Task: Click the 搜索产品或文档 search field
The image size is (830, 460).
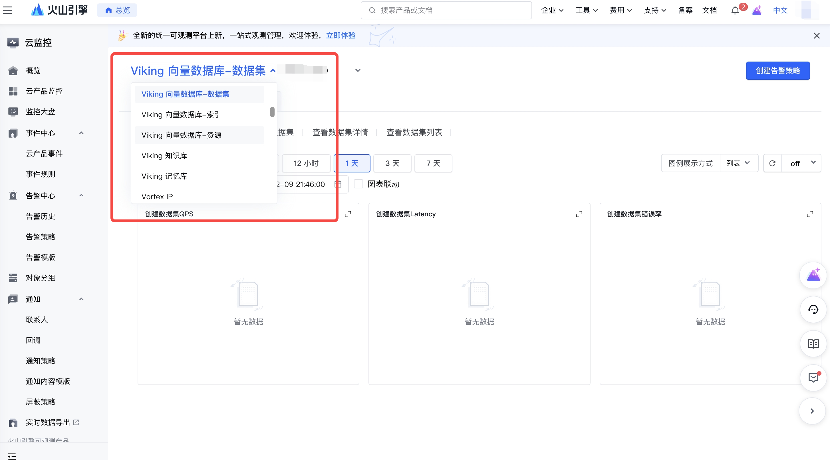Action: click(446, 10)
